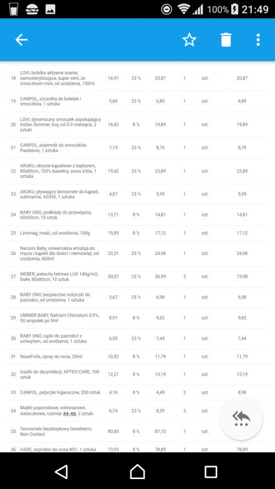Tap the glass notification icon
The height and width of the screenshot is (489, 275).
click(12, 9)
